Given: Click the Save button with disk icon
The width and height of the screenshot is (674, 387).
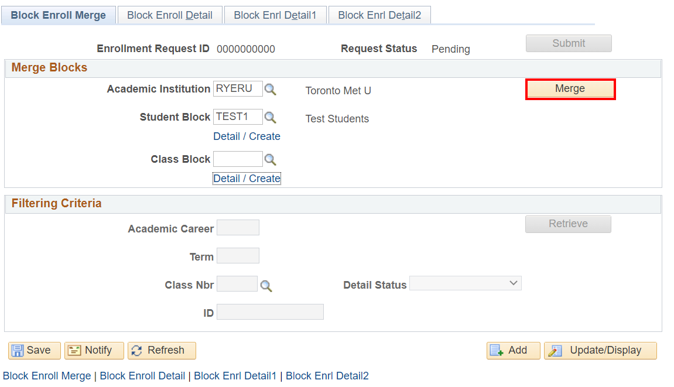Looking at the screenshot, I should 34,350.
